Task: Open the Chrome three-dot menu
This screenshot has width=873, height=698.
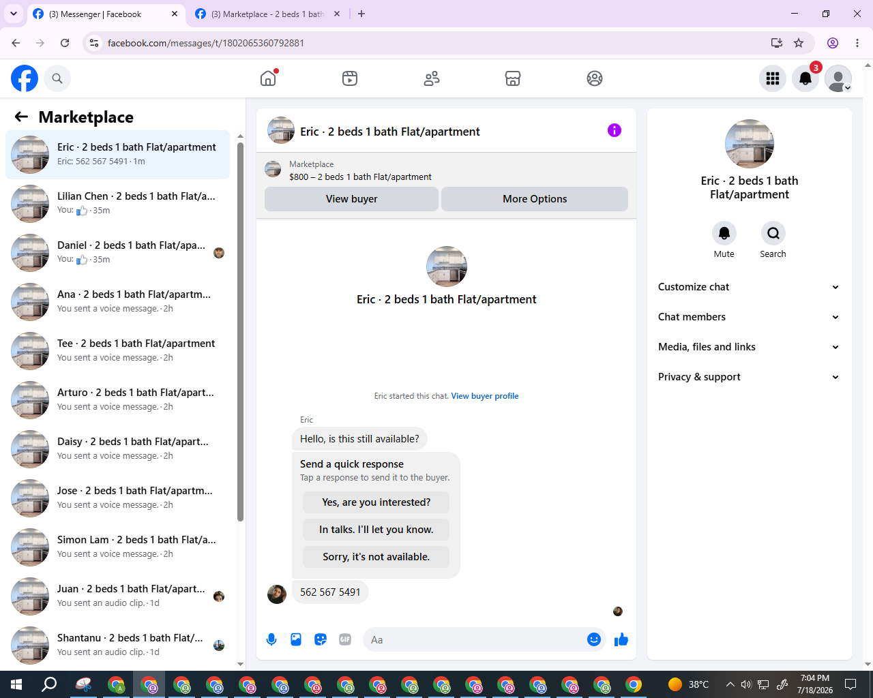Action: [x=857, y=43]
